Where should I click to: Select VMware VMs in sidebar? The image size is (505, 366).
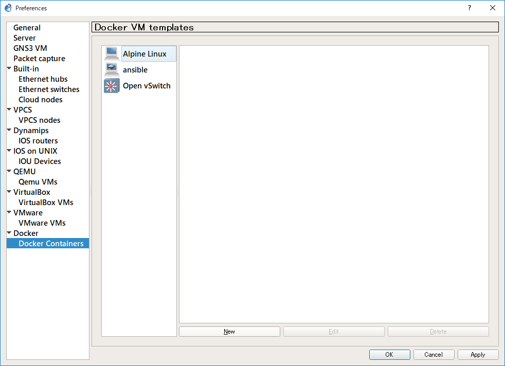coord(42,223)
